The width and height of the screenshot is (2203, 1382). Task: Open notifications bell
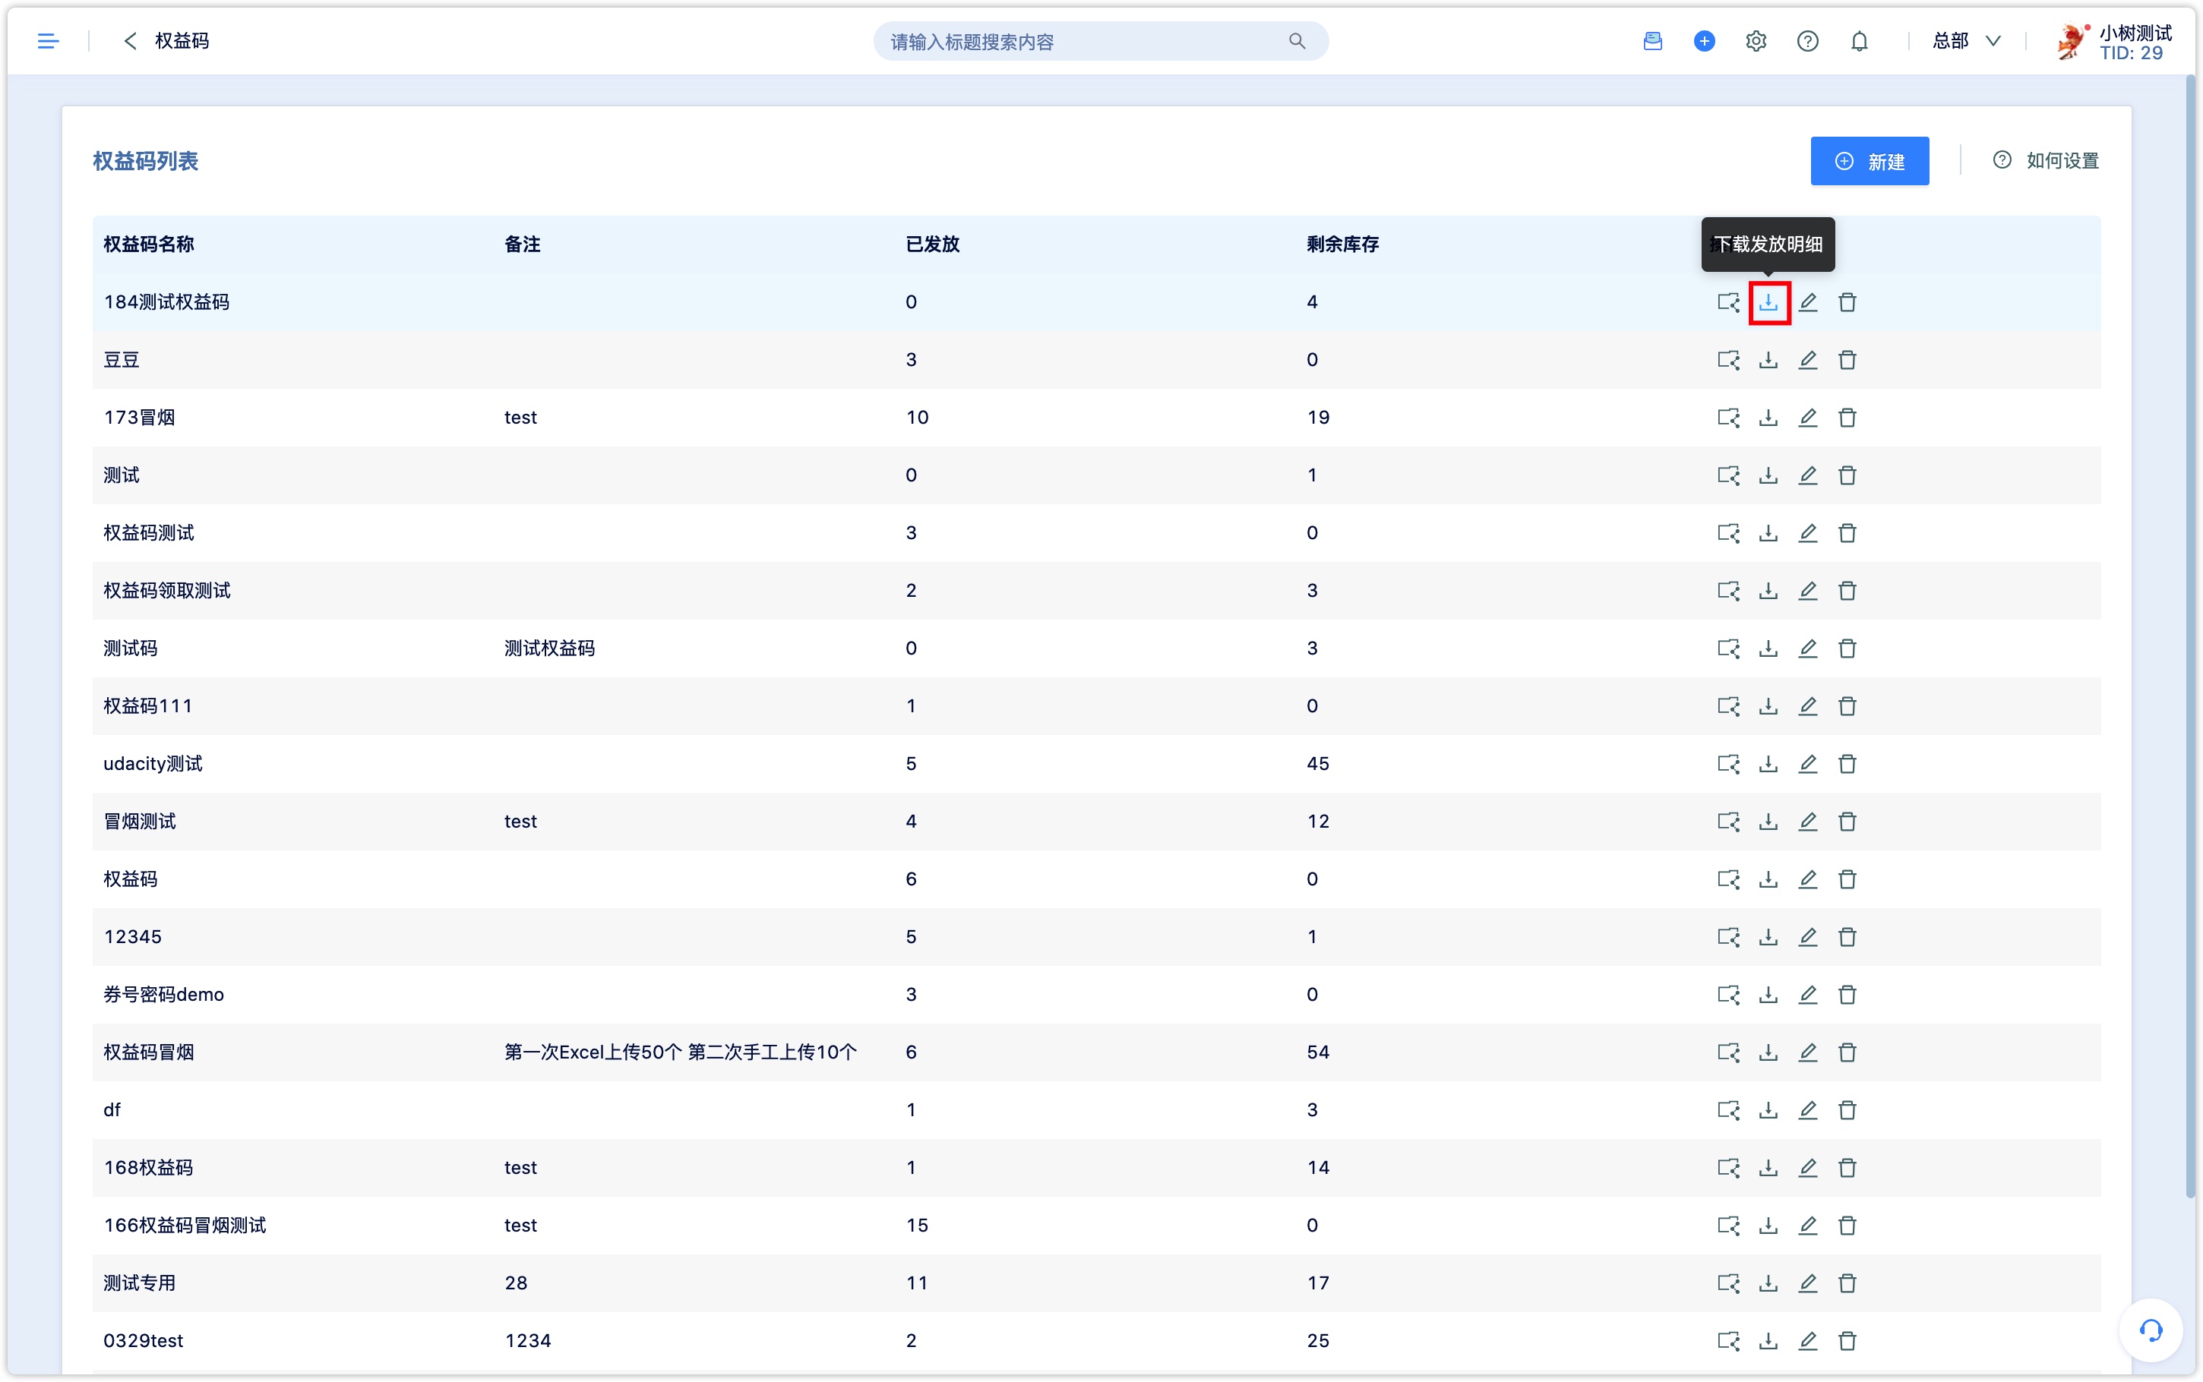pos(1858,41)
